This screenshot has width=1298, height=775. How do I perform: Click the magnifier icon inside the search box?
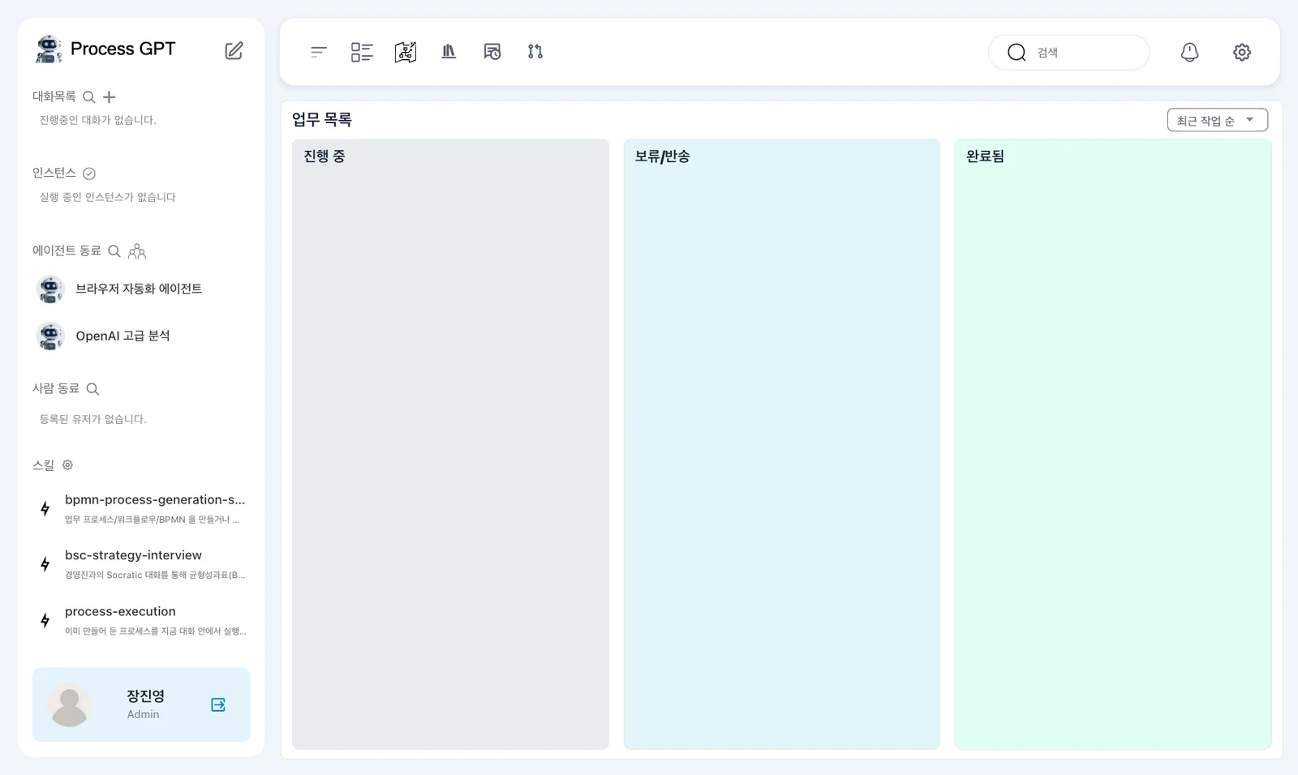(1016, 53)
